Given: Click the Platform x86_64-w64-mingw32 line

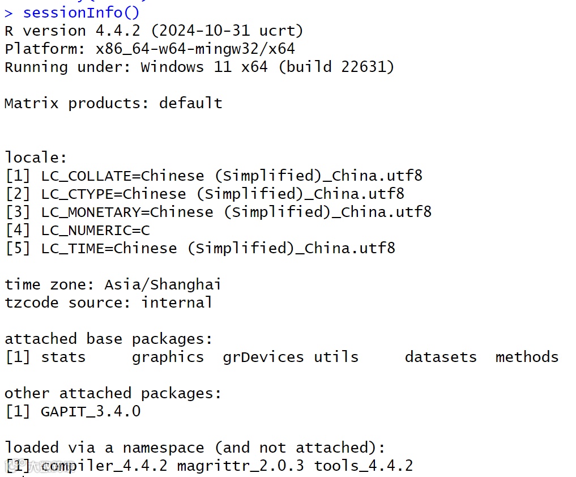Looking at the screenshot, I should tap(150, 49).
